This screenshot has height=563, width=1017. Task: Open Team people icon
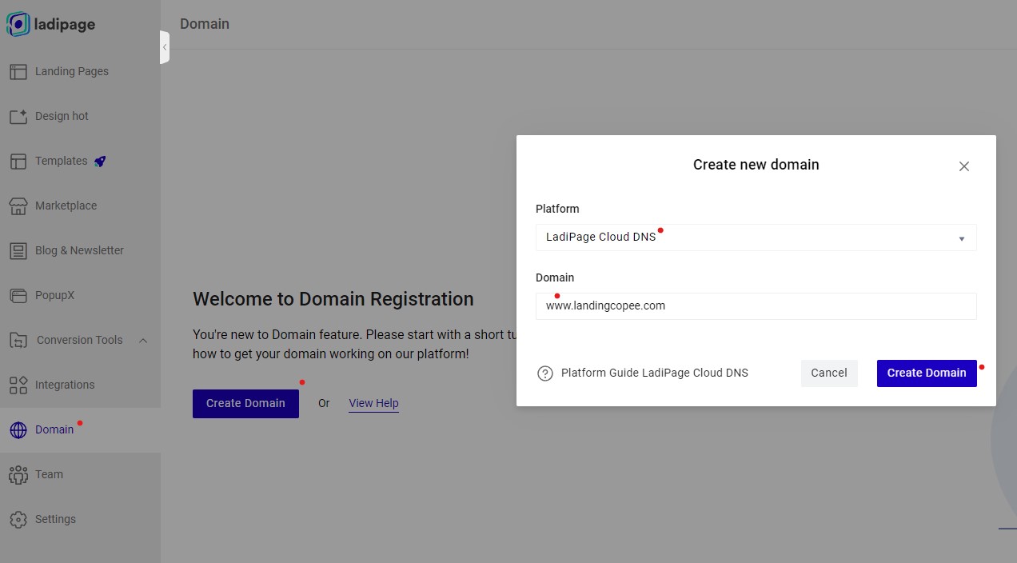coord(18,474)
